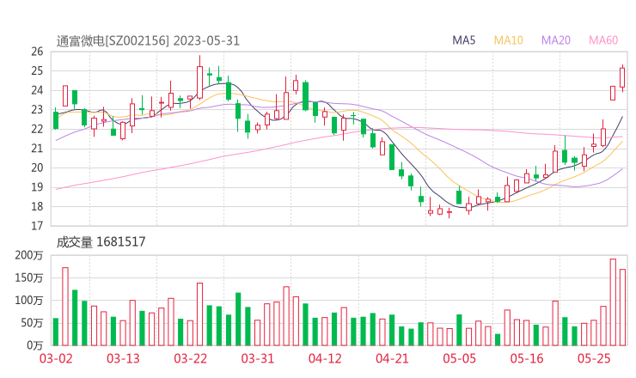Click the chart title 通富微电[SZ002156] 2023-05-31
Screen dimensions: 636x378
coord(148,41)
